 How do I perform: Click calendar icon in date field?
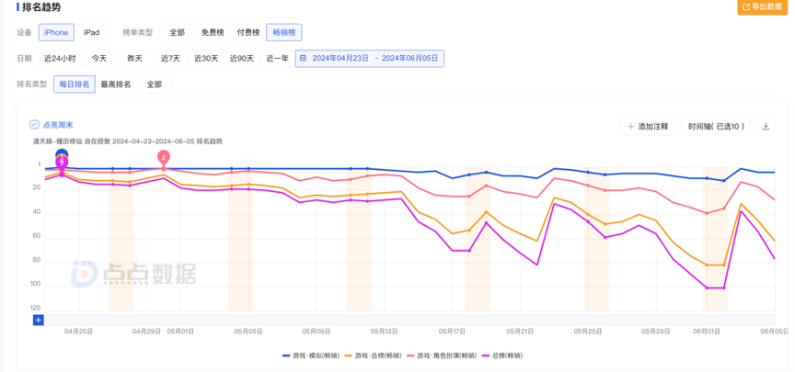click(304, 59)
